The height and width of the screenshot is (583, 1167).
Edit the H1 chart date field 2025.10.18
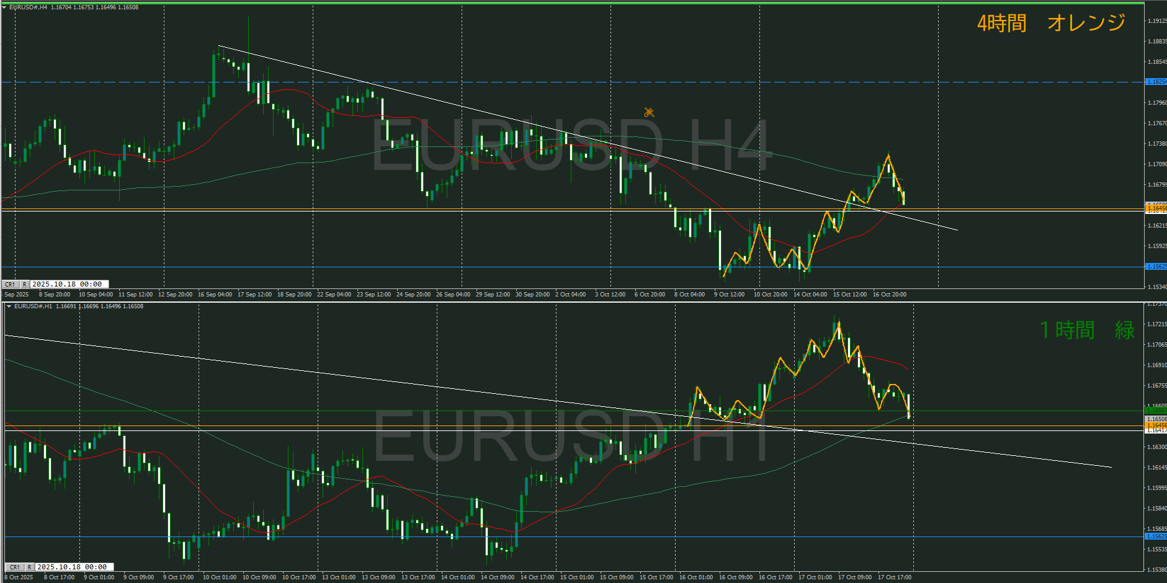click(x=72, y=567)
